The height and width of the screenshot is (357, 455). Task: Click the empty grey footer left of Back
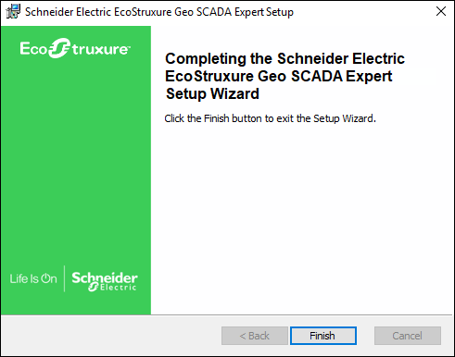(111, 336)
